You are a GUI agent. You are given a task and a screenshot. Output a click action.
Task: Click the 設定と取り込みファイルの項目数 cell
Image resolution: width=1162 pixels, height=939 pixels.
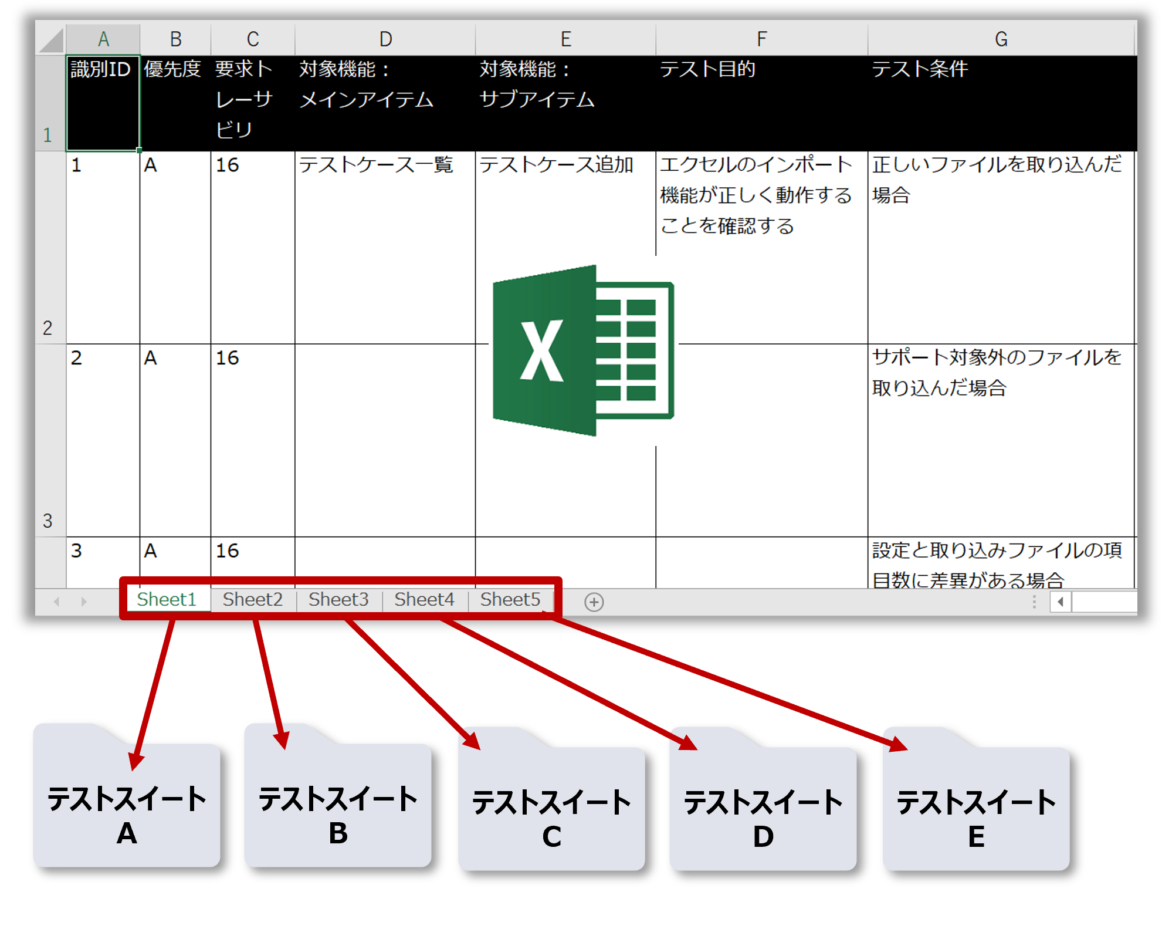tap(1001, 563)
